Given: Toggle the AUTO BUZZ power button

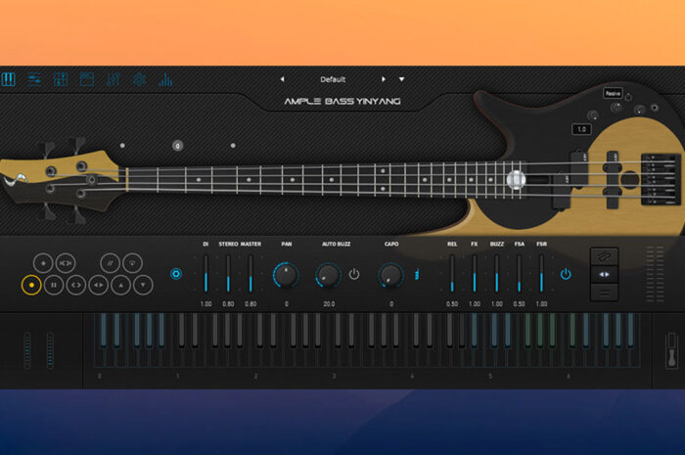Looking at the screenshot, I should 354,274.
